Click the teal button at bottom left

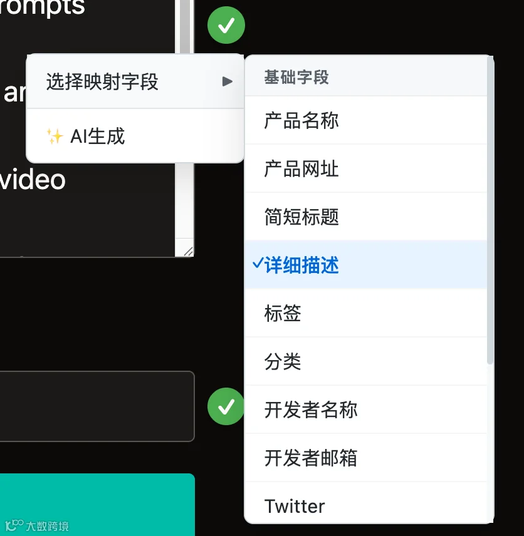(97, 505)
